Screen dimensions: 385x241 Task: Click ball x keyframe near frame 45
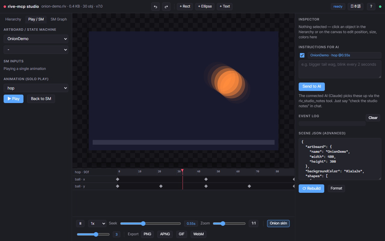click(206, 179)
